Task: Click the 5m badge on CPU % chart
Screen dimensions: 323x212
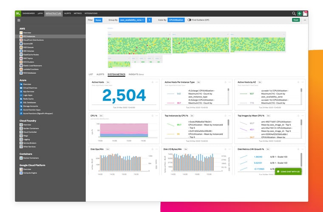Action: [x=101, y=116]
